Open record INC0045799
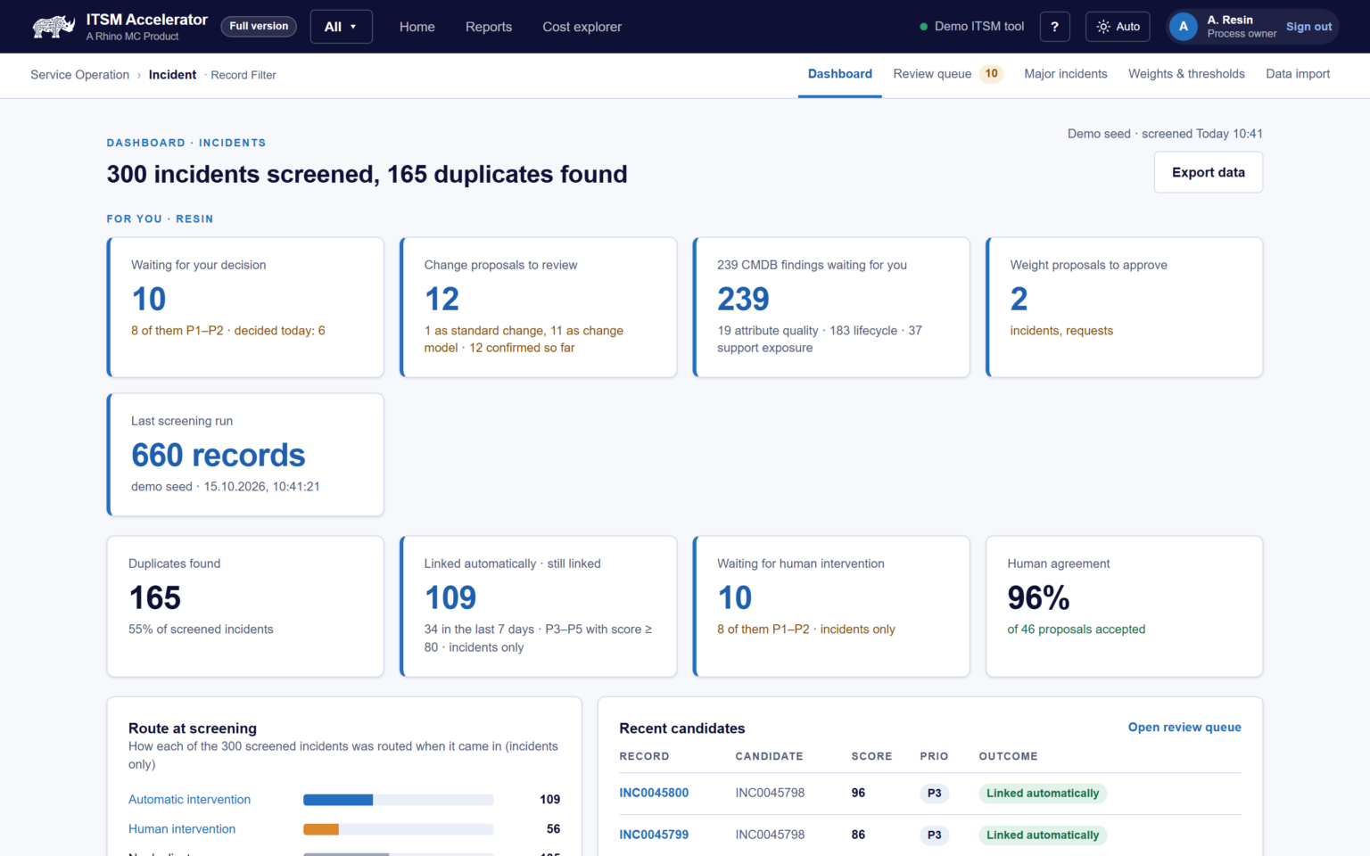 654,835
